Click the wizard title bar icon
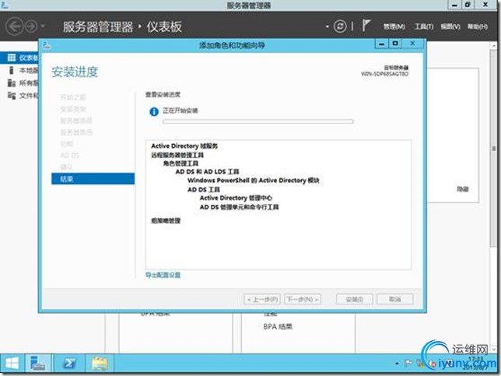501x376 pixels. coord(47,45)
